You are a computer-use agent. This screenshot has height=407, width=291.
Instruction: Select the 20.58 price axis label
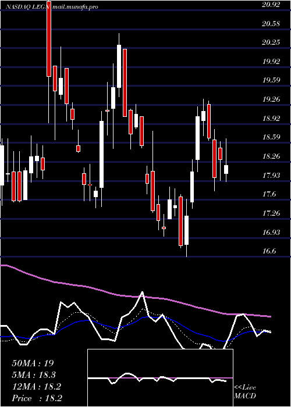click(271, 24)
